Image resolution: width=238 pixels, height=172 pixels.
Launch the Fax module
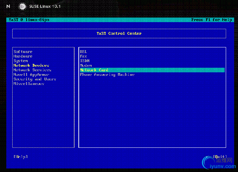pos(83,56)
